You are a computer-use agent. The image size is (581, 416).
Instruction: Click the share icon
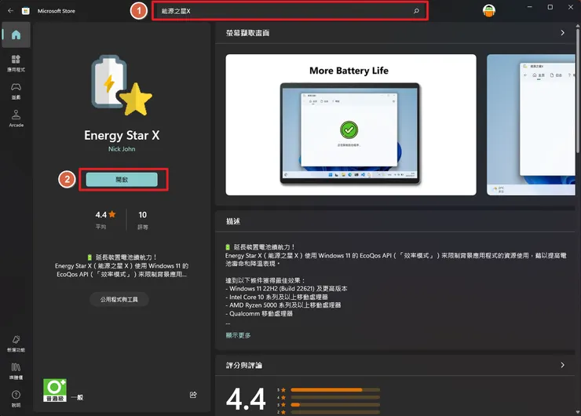coord(193,395)
